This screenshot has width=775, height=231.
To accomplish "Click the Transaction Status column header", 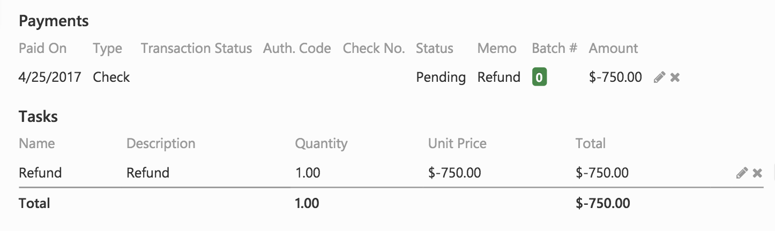I will 196,49.
